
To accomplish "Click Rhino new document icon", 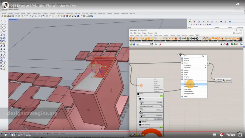I will pos(2,16).
